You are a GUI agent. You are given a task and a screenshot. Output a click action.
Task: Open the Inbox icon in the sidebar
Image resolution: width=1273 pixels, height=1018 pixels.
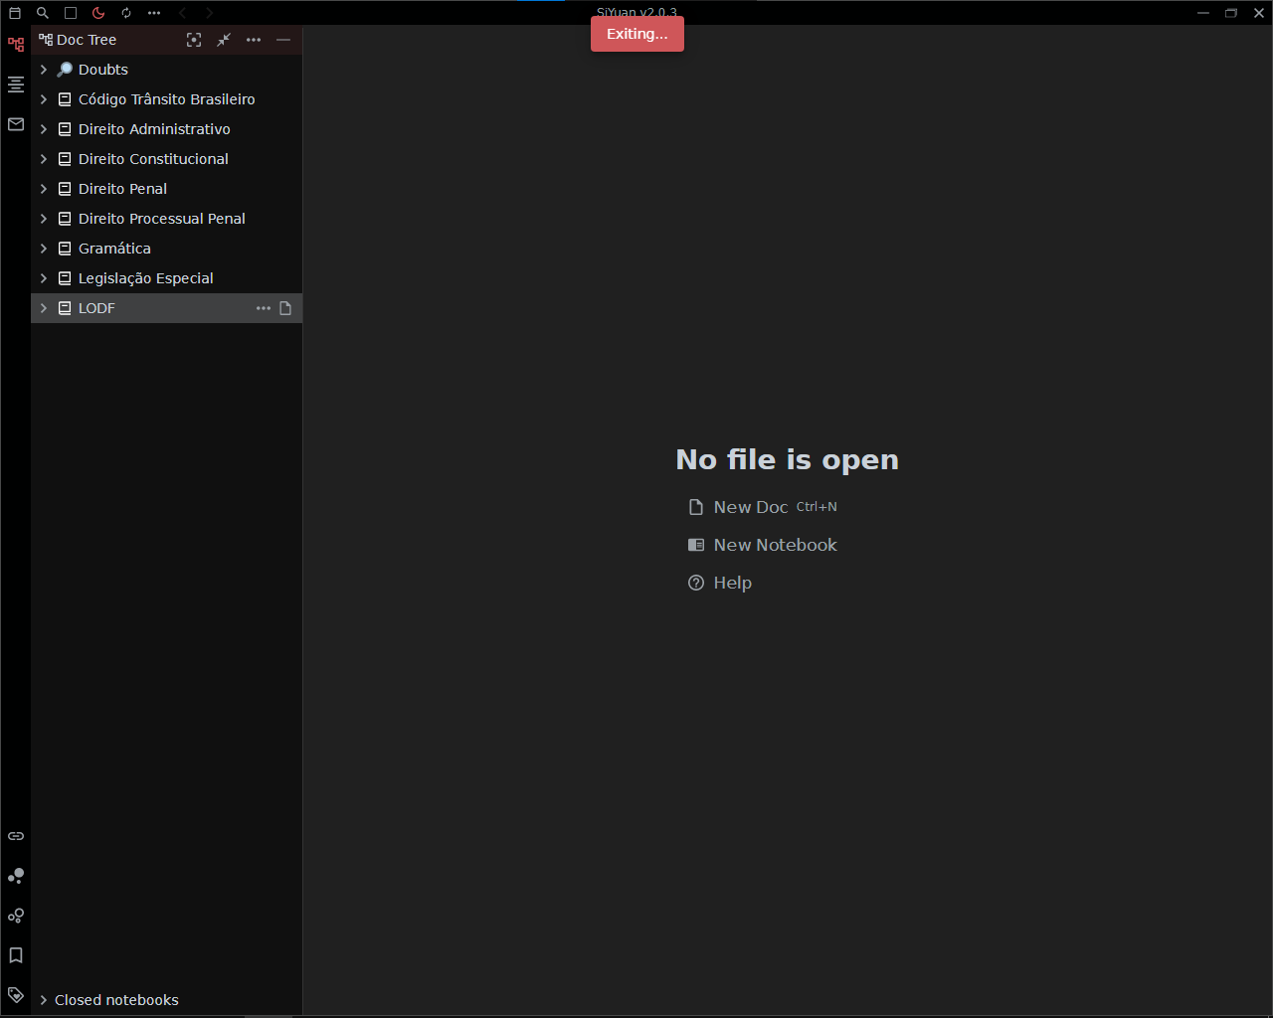[x=16, y=123]
